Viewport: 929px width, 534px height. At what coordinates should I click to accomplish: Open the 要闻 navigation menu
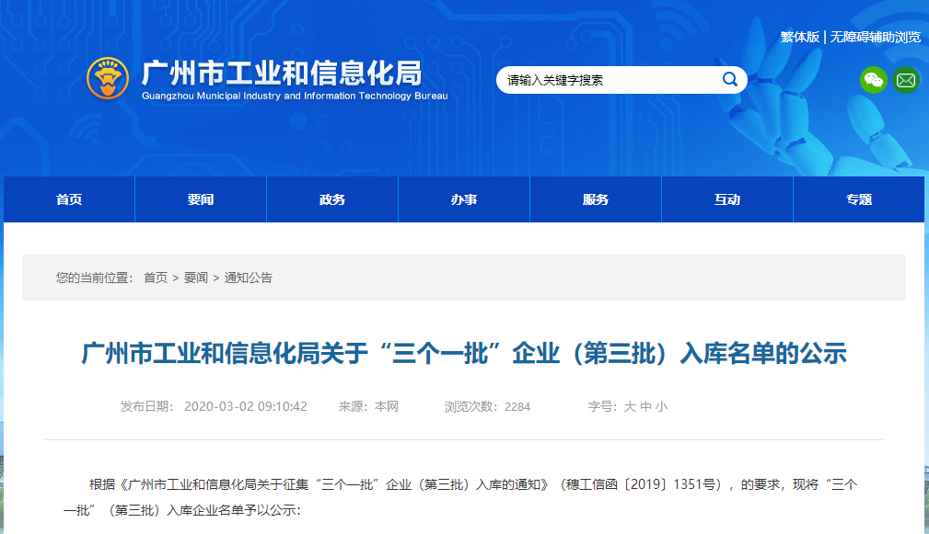tap(201, 199)
